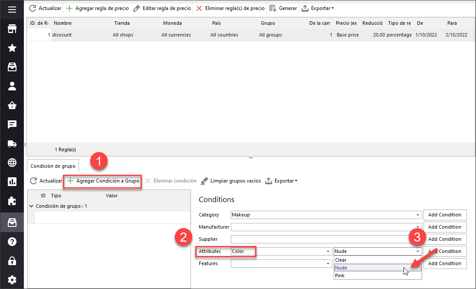Image resolution: width=476 pixels, height=289 pixels.
Task: Open the shopping basket orders icon
Action: 12,106
